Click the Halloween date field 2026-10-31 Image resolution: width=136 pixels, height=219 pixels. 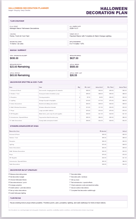[x=98, y=28]
